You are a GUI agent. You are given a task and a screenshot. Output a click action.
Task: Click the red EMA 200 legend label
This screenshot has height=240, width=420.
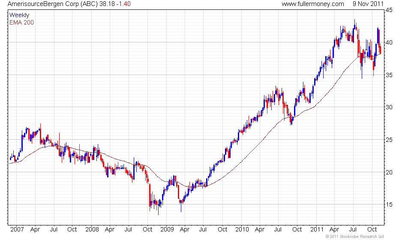click(21, 22)
